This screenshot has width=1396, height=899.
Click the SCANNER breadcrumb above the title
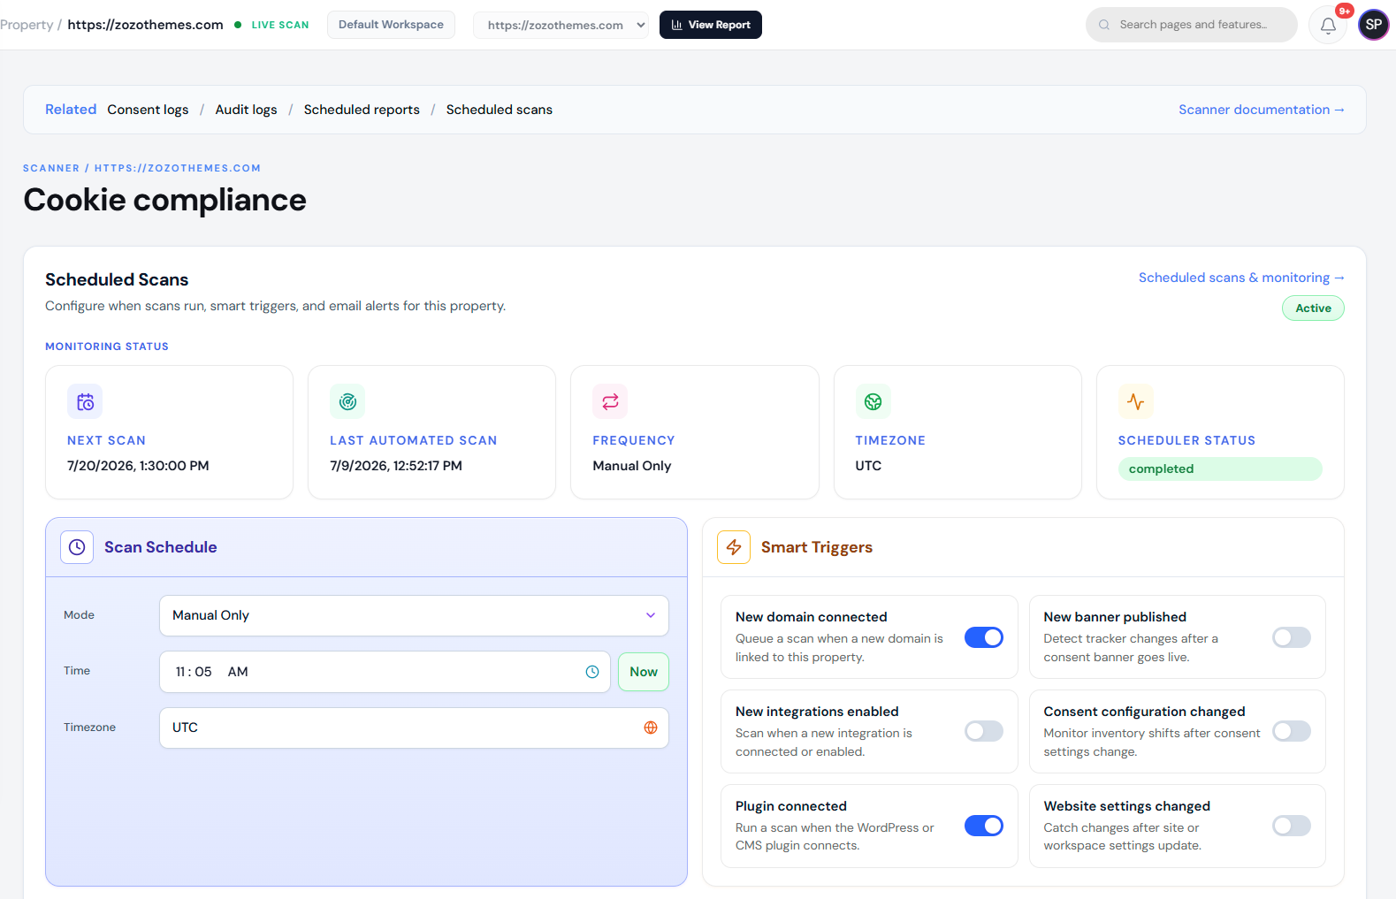51,168
